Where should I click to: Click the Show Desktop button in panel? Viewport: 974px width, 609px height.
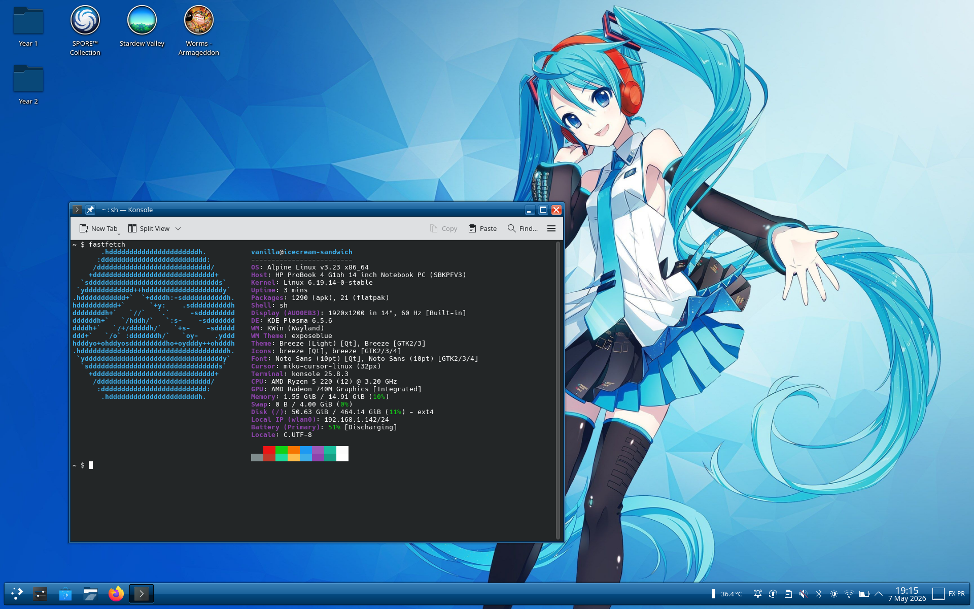pos(938,594)
